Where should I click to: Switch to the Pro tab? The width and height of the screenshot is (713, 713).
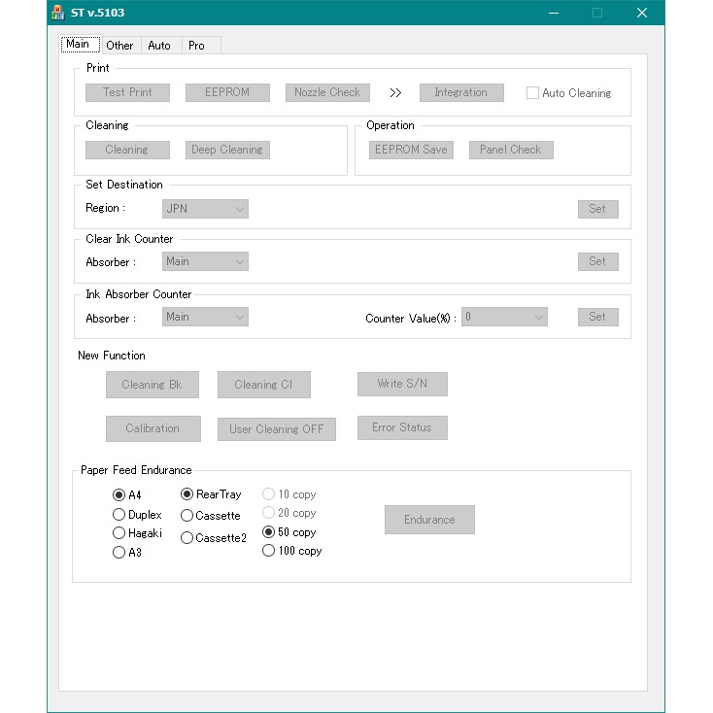pyautogui.click(x=197, y=45)
